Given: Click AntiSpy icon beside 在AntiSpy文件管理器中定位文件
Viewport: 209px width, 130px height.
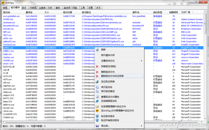Looking at the screenshot, I should [97, 111].
